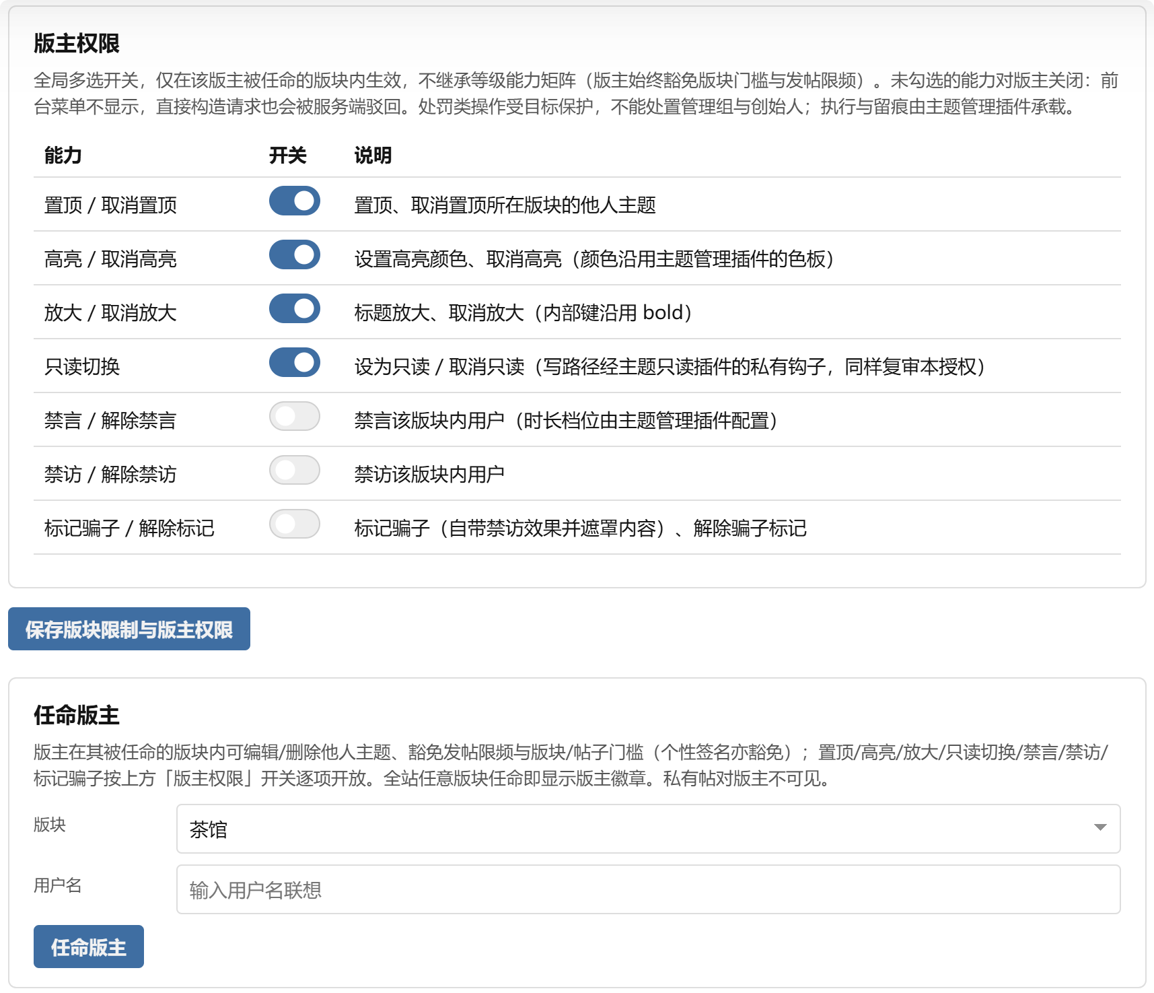Screen dimensions: 1154x993
Task: Click the 高亮 / 取消高亮 row label
Action: [110, 259]
